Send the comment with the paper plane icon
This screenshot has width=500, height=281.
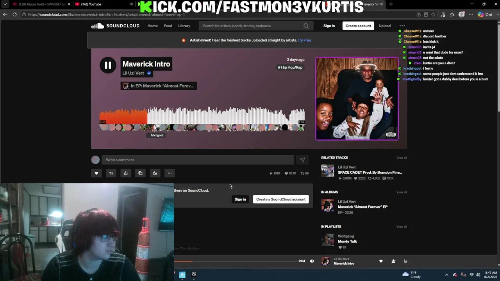(x=302, y=160)
